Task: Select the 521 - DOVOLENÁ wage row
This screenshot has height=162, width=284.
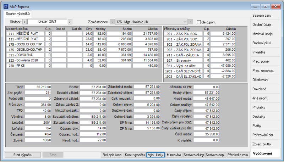Action: [x=82, y=55]
